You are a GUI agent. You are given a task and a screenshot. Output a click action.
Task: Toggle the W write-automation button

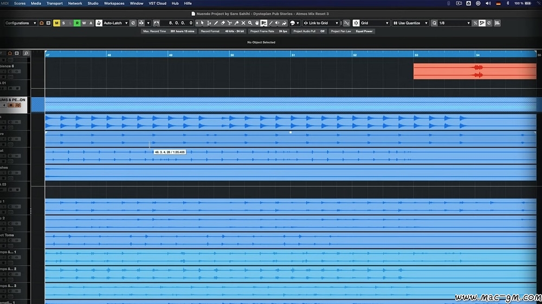(84, 23)
